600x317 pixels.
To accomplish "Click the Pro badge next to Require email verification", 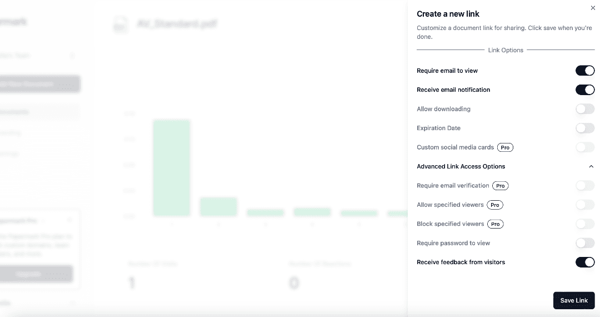I will click(x=501, y=186).
